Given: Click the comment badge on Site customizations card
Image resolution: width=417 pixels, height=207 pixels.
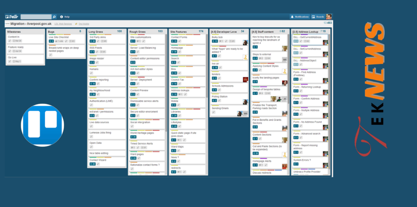Looking at the screenshot, I should tap(138, 41).
